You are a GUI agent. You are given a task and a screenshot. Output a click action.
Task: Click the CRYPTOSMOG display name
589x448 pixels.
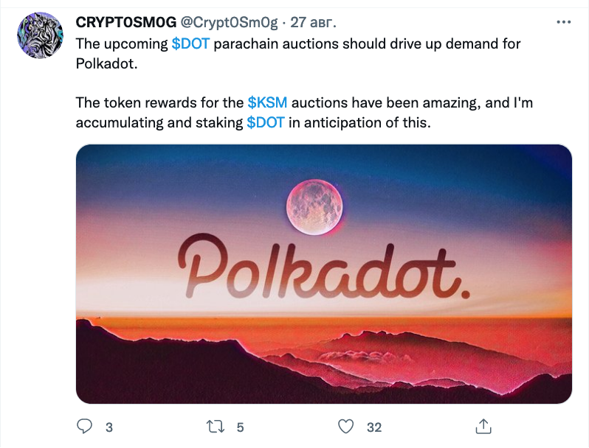[125, 23]
